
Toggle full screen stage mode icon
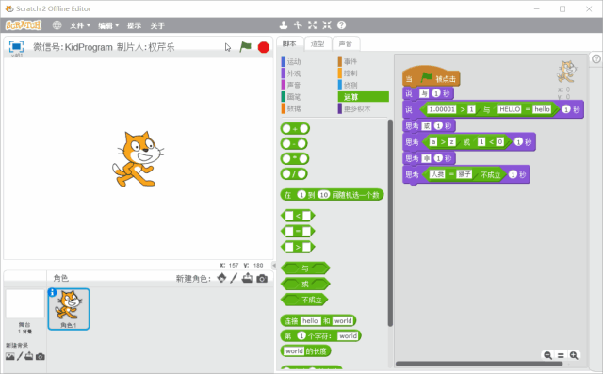coord(17,46)
